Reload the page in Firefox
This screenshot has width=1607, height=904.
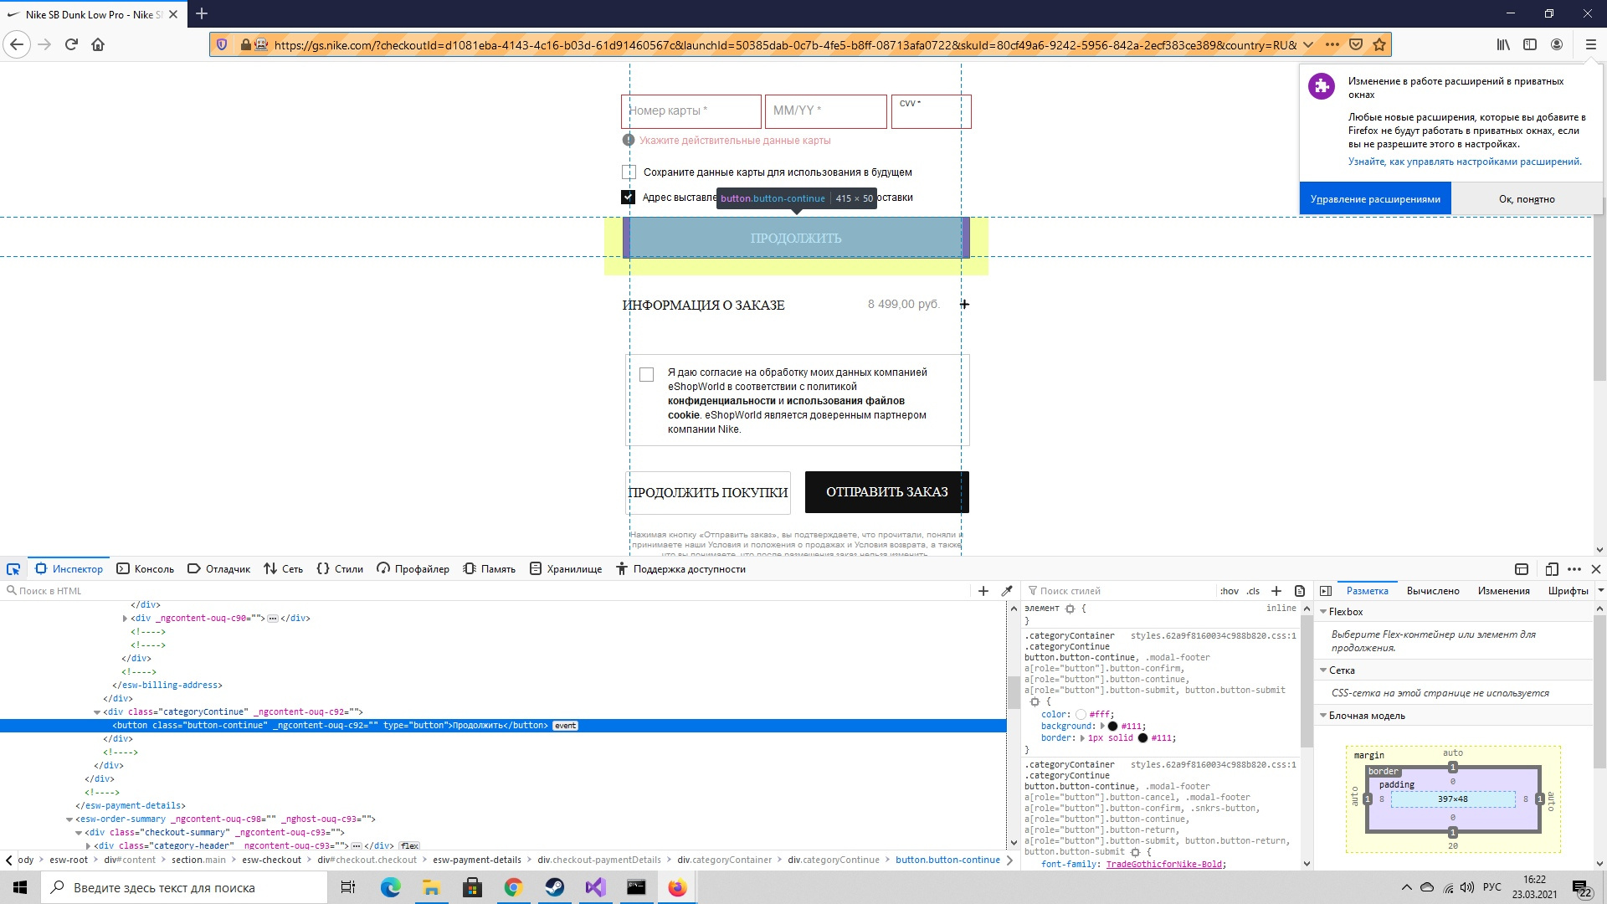point(71,44)
